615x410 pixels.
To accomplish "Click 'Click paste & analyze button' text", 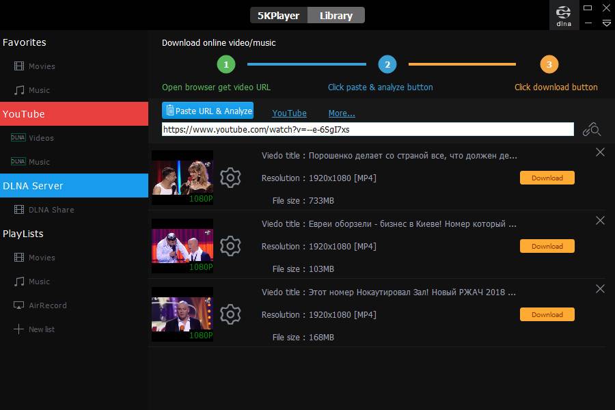I will 381,87.
